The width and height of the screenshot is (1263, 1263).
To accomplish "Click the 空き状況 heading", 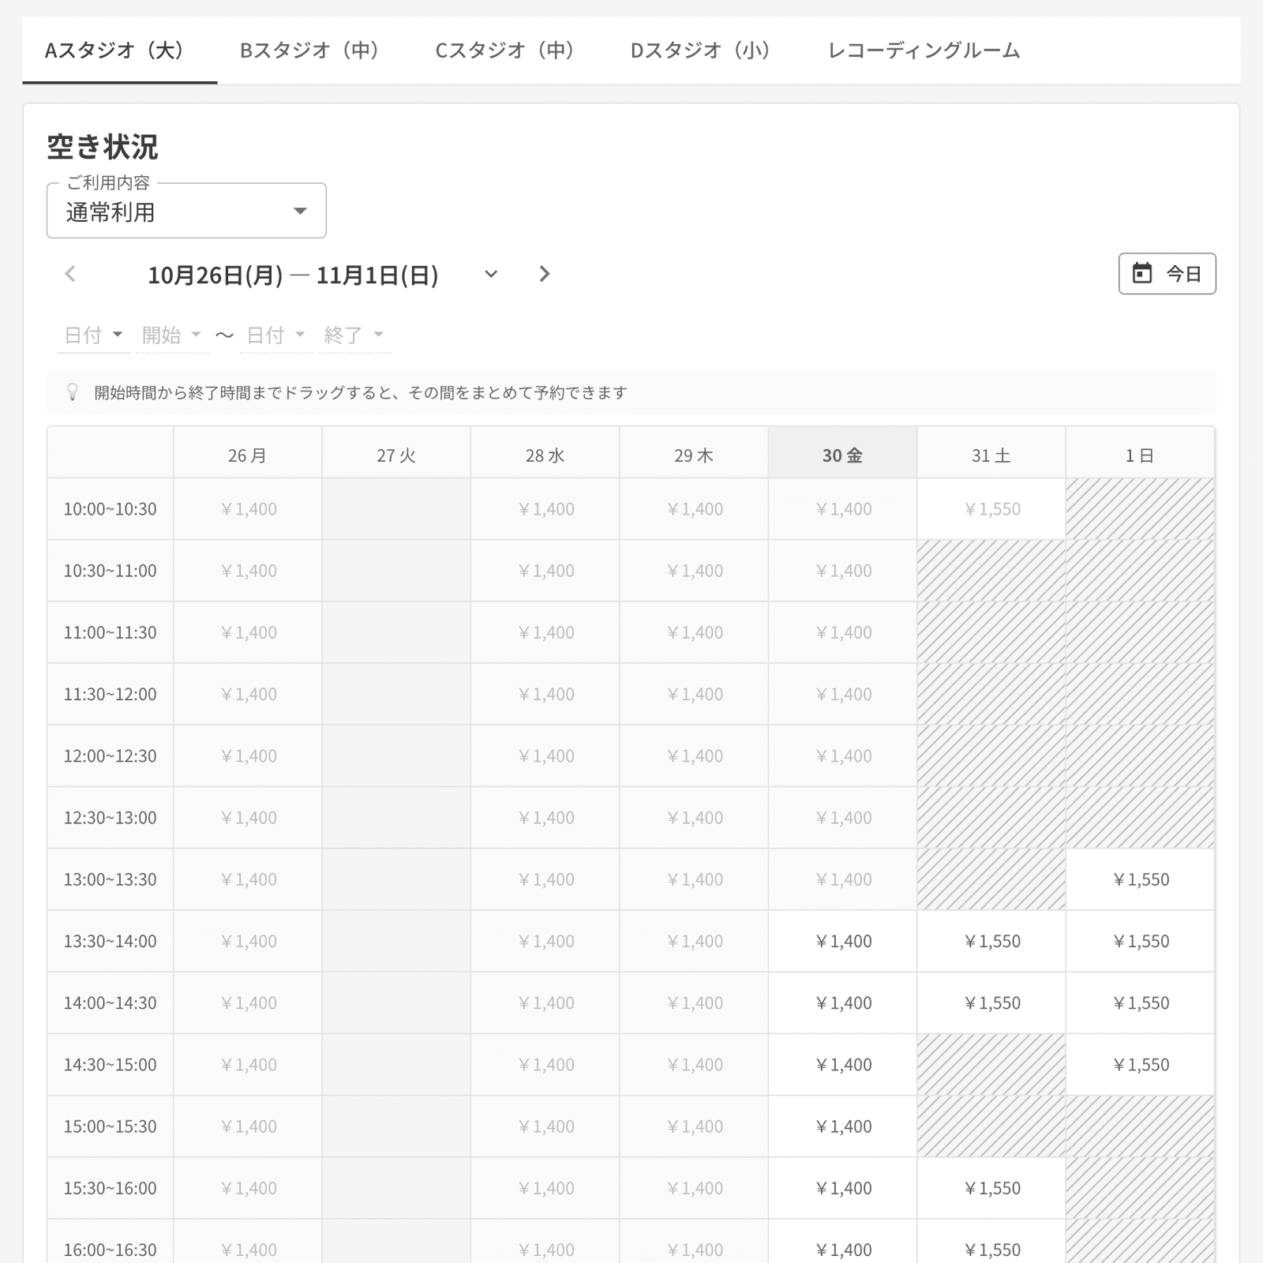I will tap(103, 147).
